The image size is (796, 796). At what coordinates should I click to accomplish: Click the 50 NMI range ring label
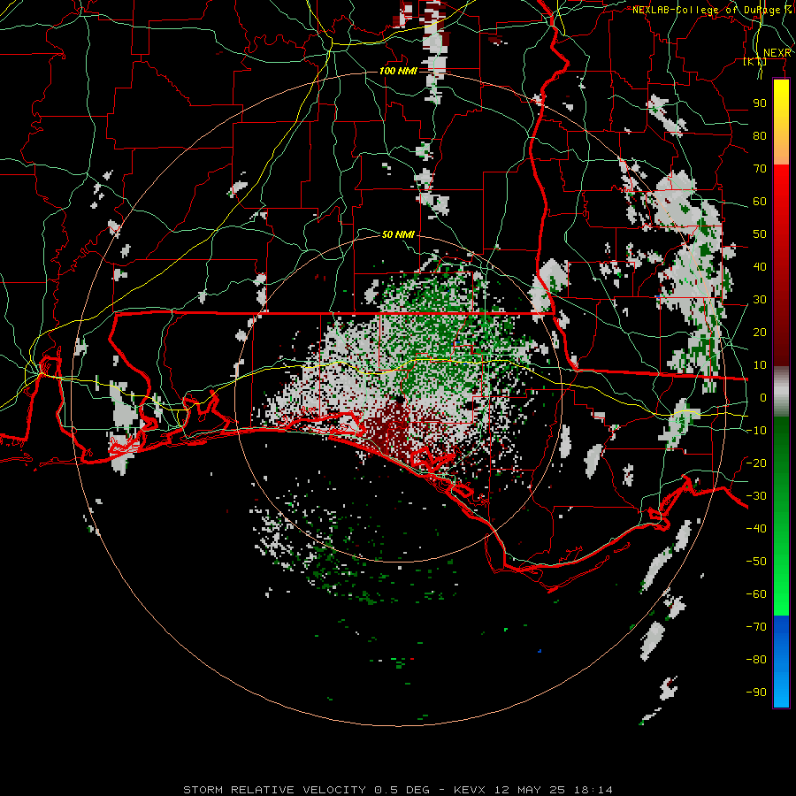coord(398,234)
